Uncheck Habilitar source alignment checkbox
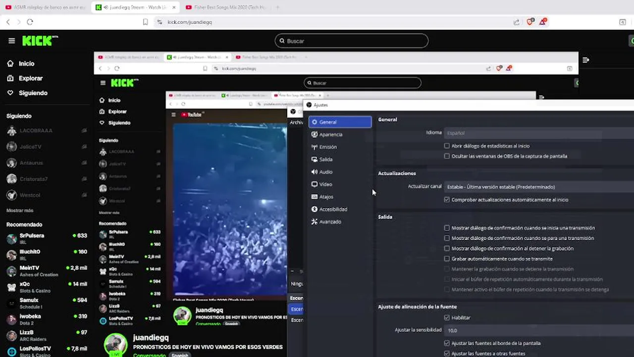Image resolution: width=634 pixels, height=357 pixels. (447, 318)
